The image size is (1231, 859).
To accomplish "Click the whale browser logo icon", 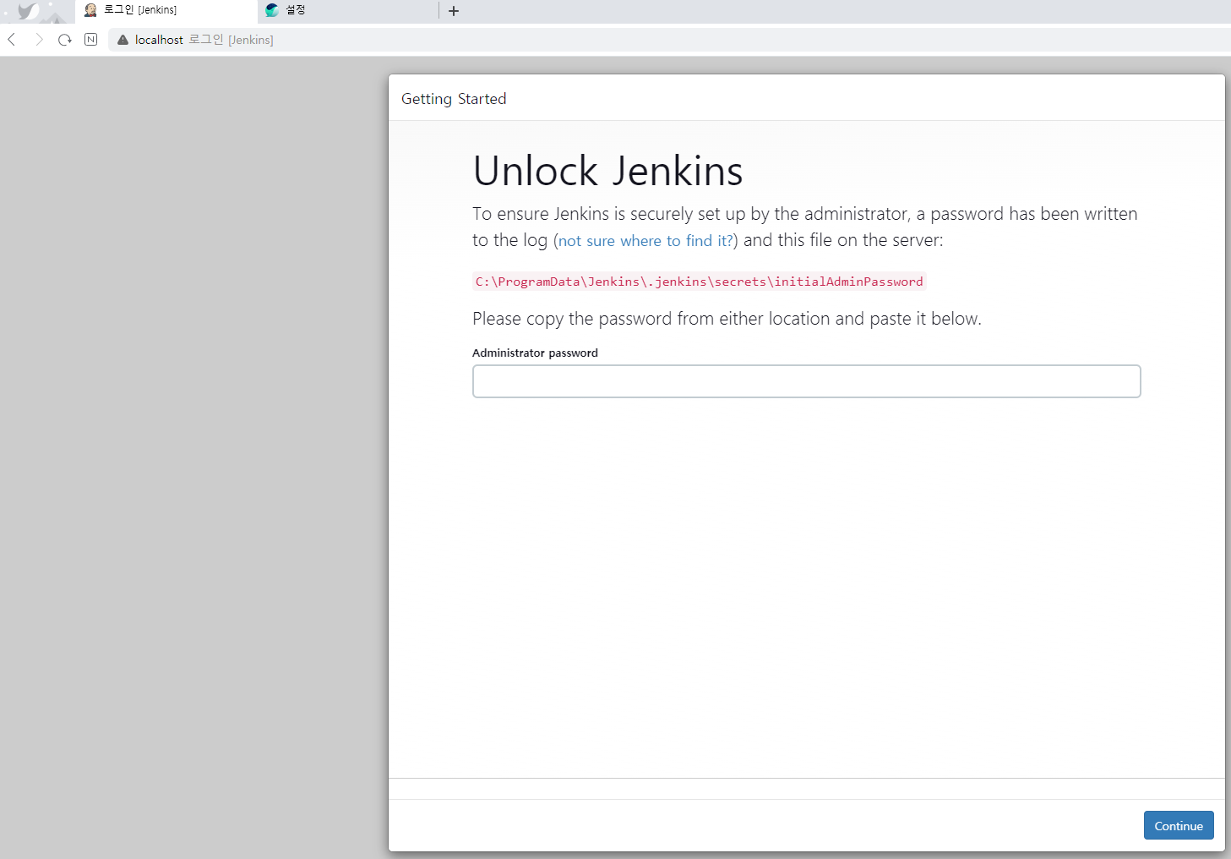I will click(x=28, y=11).
